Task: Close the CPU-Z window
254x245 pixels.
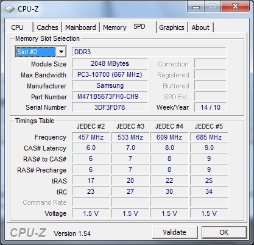Action: click(x=235, y=7)
